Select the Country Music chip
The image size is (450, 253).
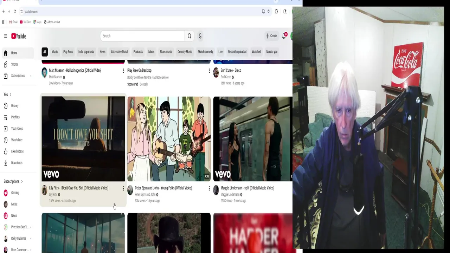pyautogui.click(x=185, y=52)
